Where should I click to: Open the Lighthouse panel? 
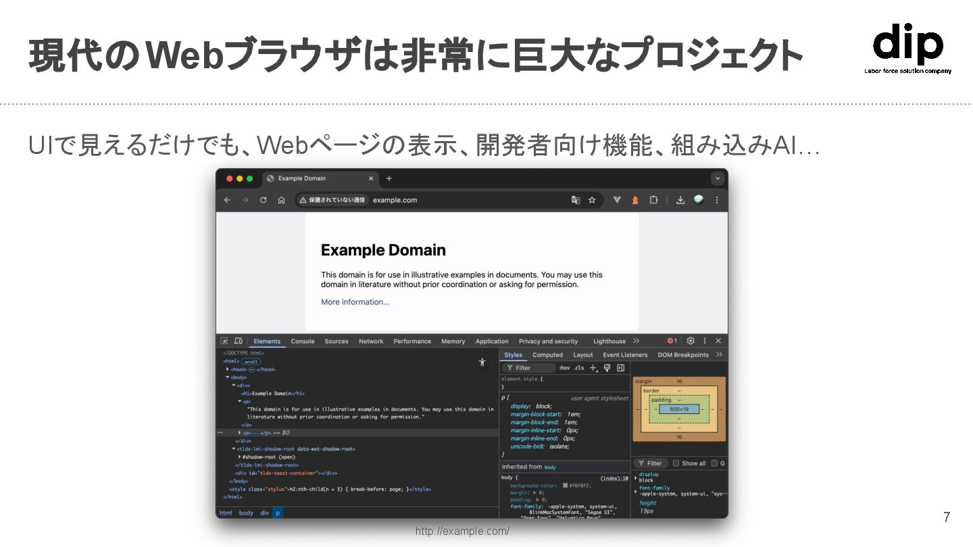pyautogui.click(x=609, y=342)
